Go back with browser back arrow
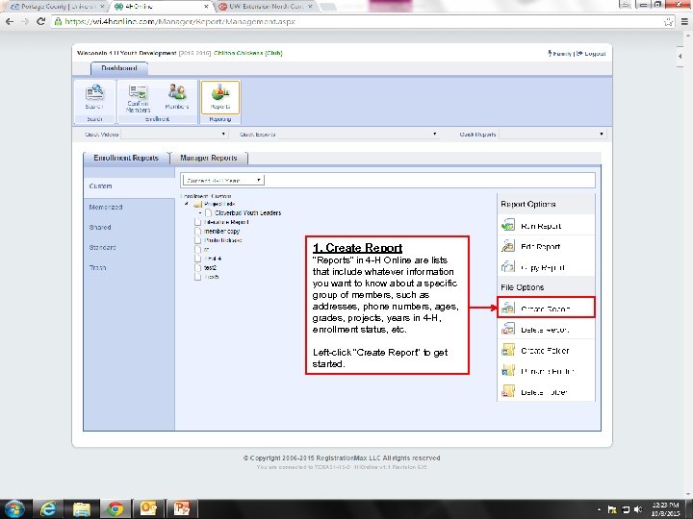 10,21
